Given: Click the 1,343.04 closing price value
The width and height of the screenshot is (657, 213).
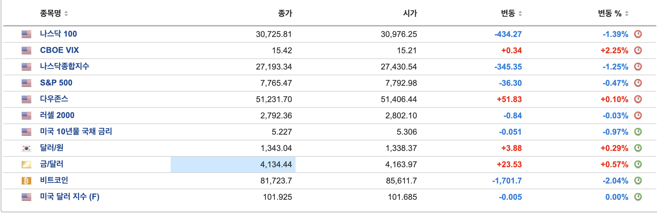Looking at the screenshot, I should (x=276, y=148).
